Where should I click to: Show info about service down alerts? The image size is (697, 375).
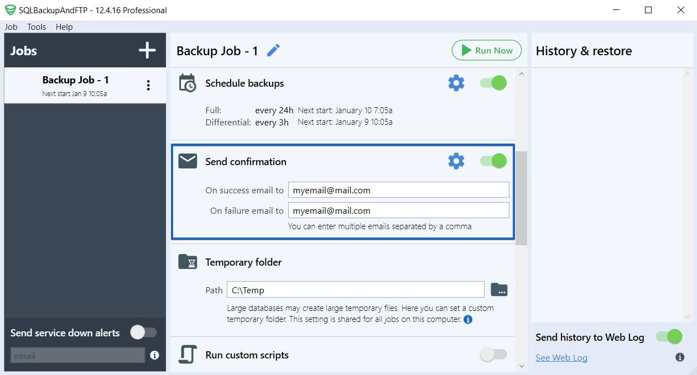tap(154, 355)
